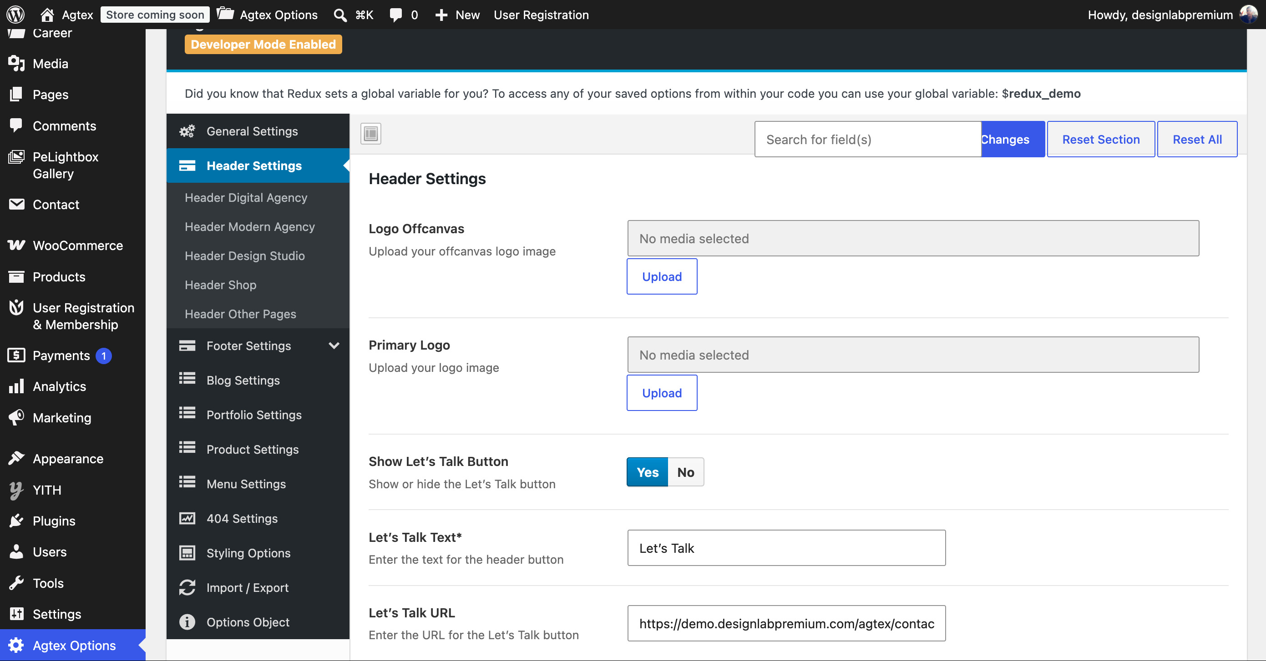Set Show Let's Talk Button to No

[x=686, y=472]
